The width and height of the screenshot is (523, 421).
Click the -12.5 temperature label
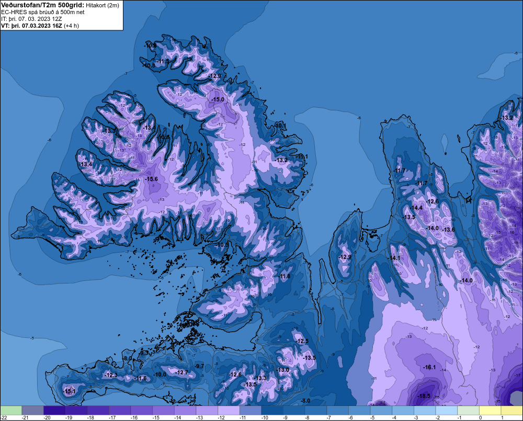[x=302, y=341]
